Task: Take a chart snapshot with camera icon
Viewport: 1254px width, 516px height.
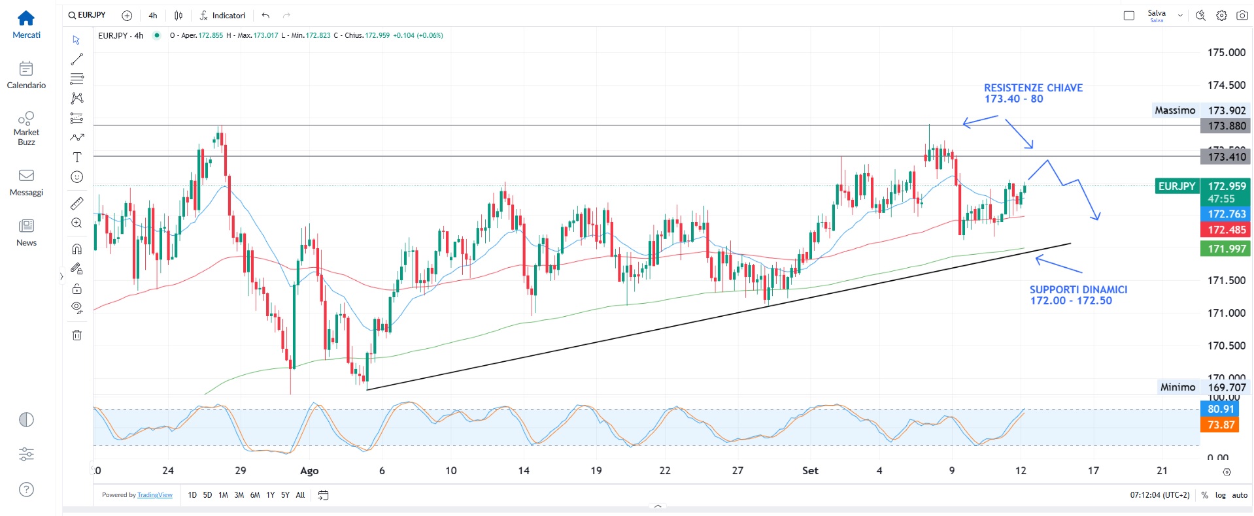Action: pyautogui.click(x=1242, y=16)
